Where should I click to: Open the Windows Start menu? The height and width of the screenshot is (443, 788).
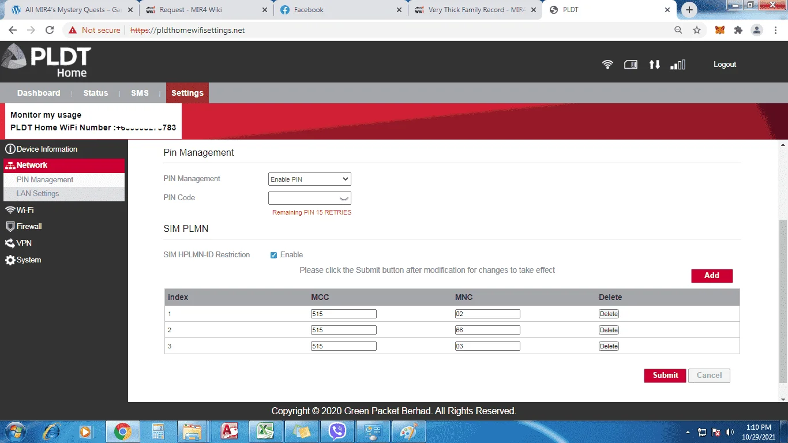(x=15, y=431)
